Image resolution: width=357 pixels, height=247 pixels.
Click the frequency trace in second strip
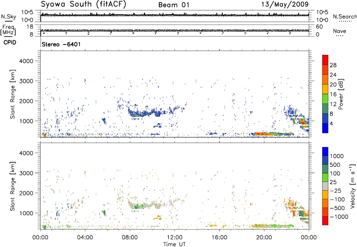[174, 31]
